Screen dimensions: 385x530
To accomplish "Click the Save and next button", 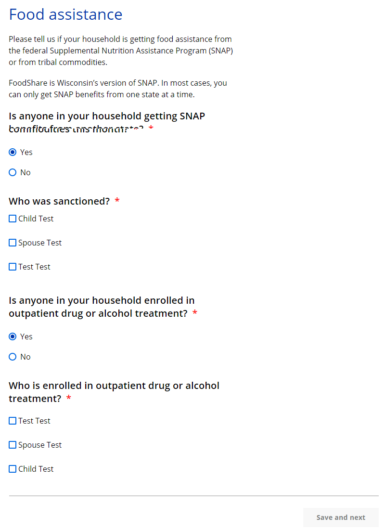I will [341, 517].
